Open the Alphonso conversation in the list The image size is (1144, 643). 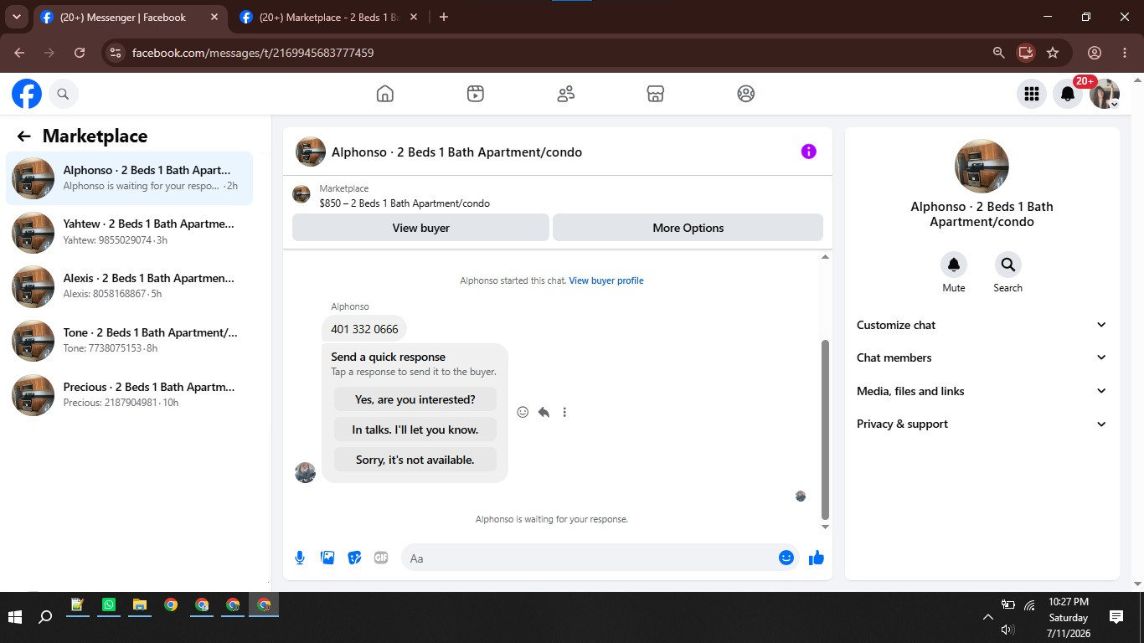pos(130,178)
